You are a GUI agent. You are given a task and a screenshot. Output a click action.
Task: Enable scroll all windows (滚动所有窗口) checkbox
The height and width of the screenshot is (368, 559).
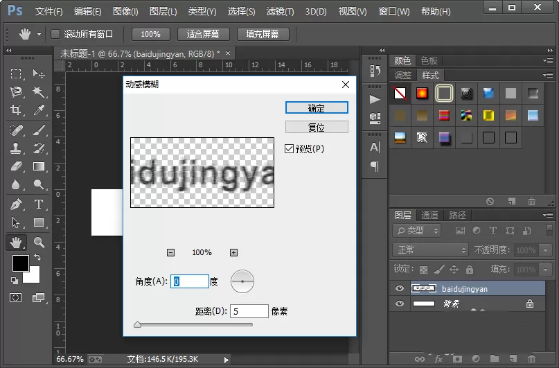tap(55, 34)
